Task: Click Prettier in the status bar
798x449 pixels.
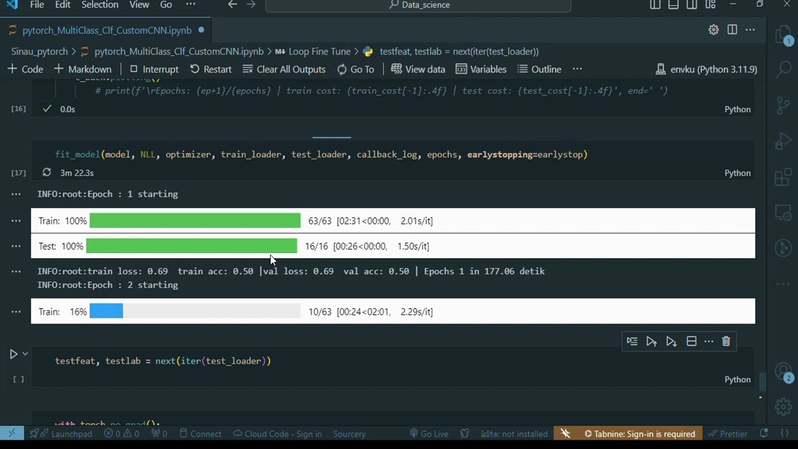Action: click(x=727, y=434)
